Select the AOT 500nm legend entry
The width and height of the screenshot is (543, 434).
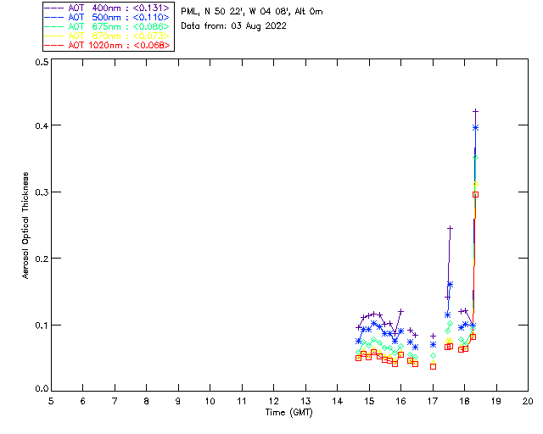tap(108, 17)
